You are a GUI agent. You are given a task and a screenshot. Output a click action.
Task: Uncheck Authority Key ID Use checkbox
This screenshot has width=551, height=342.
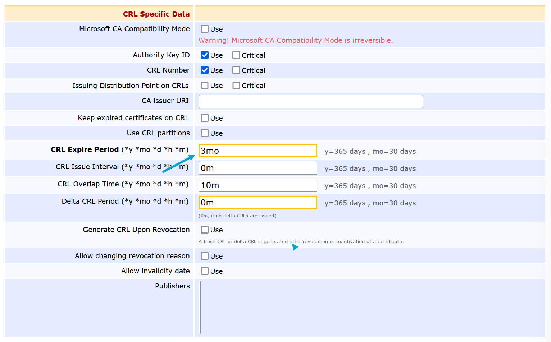(205, 55)
